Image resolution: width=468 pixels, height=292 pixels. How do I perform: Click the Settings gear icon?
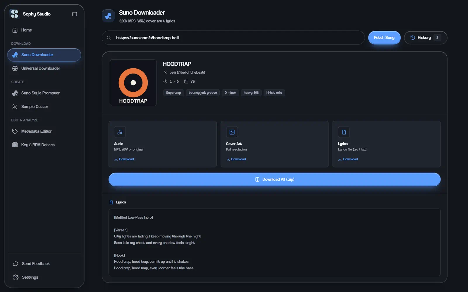pyautogui.click(x=16, y=277)
